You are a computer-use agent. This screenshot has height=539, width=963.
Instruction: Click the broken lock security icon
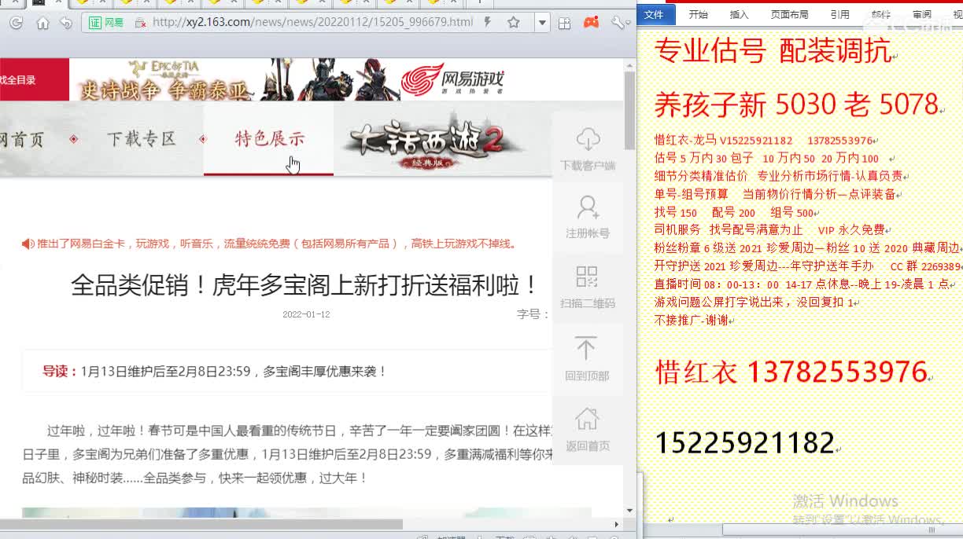(140, 23)
